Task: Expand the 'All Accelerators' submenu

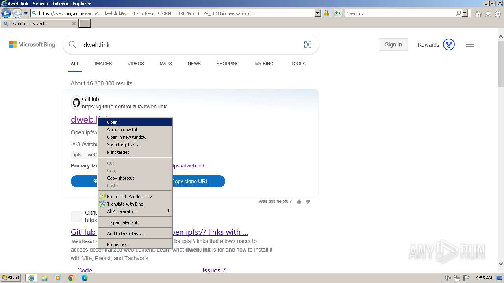Action: (x=135, y=211)
